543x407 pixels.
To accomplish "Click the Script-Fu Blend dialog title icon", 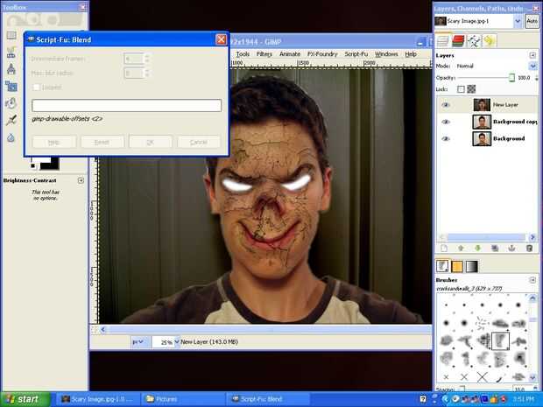I will click(x=31, y=39).
